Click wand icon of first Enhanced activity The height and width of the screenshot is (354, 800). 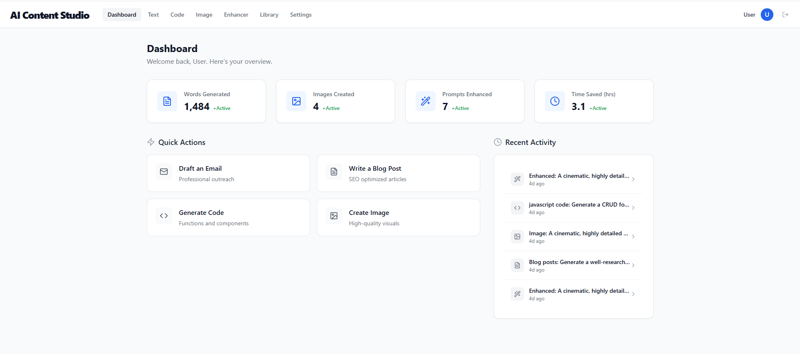point(517,179)
